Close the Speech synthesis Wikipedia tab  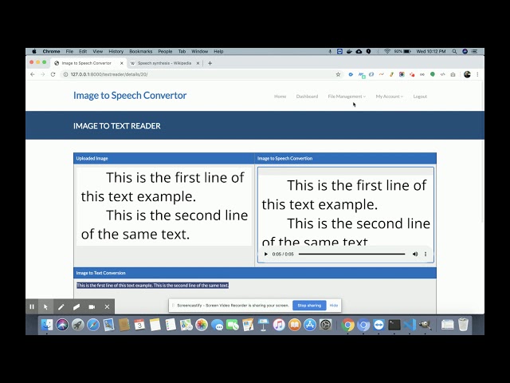tap(198, 63)
